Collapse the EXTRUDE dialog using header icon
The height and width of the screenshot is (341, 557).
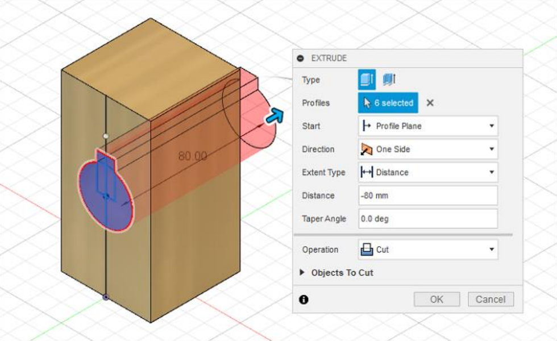[301, 59]
